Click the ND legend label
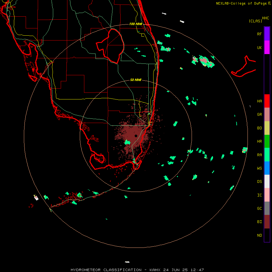The height and width of the screenshot is (272, 272). point(259,235)
